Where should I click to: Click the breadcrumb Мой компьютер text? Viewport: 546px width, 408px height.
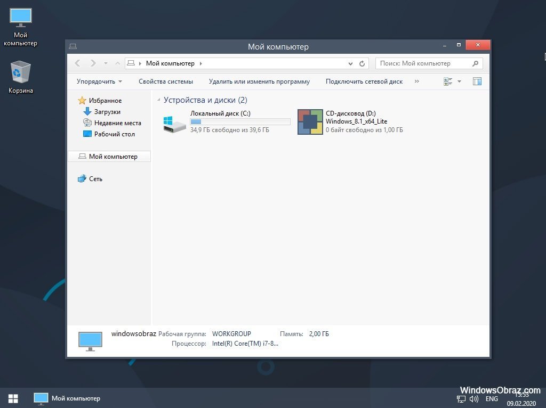[170, 63]
